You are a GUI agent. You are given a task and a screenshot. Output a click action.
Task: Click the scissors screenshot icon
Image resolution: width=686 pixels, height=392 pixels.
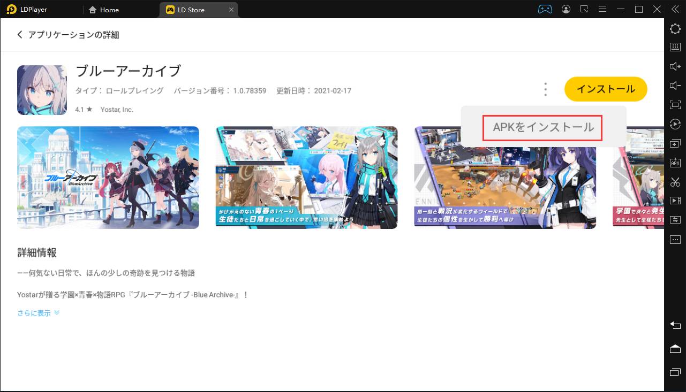[675, 182]
